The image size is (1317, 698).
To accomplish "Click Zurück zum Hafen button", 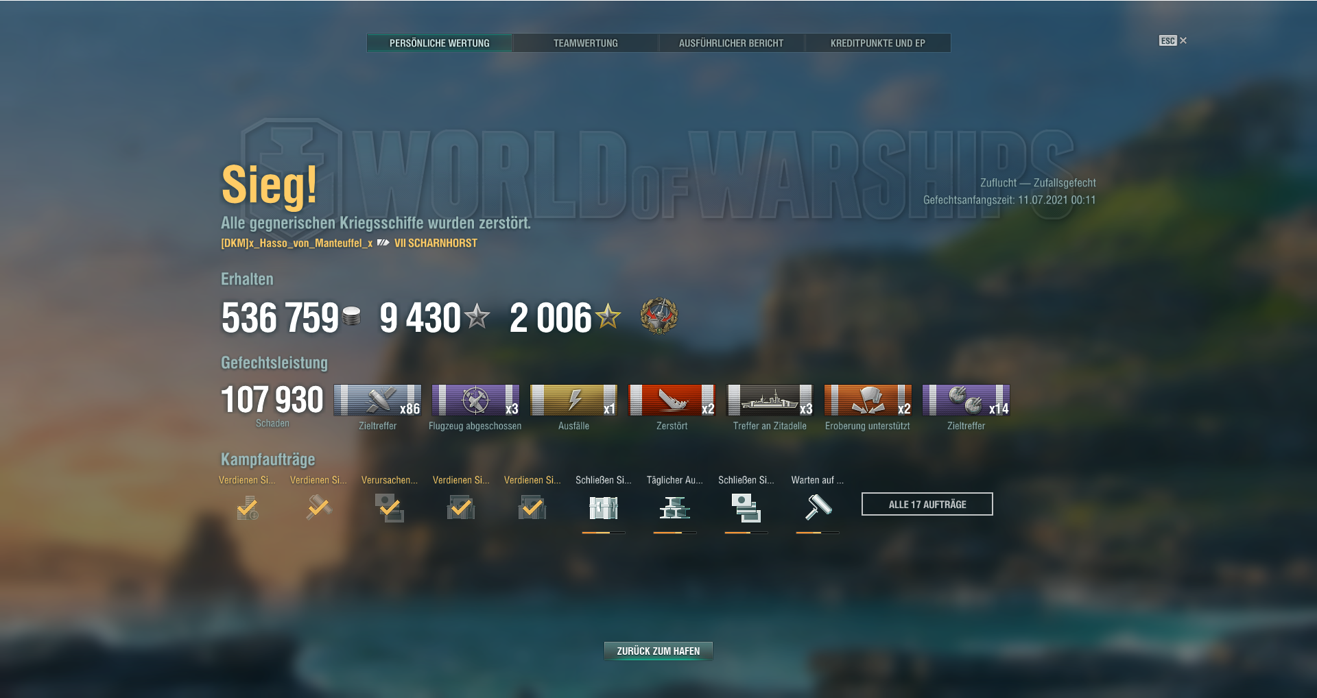I will (658, 651).
